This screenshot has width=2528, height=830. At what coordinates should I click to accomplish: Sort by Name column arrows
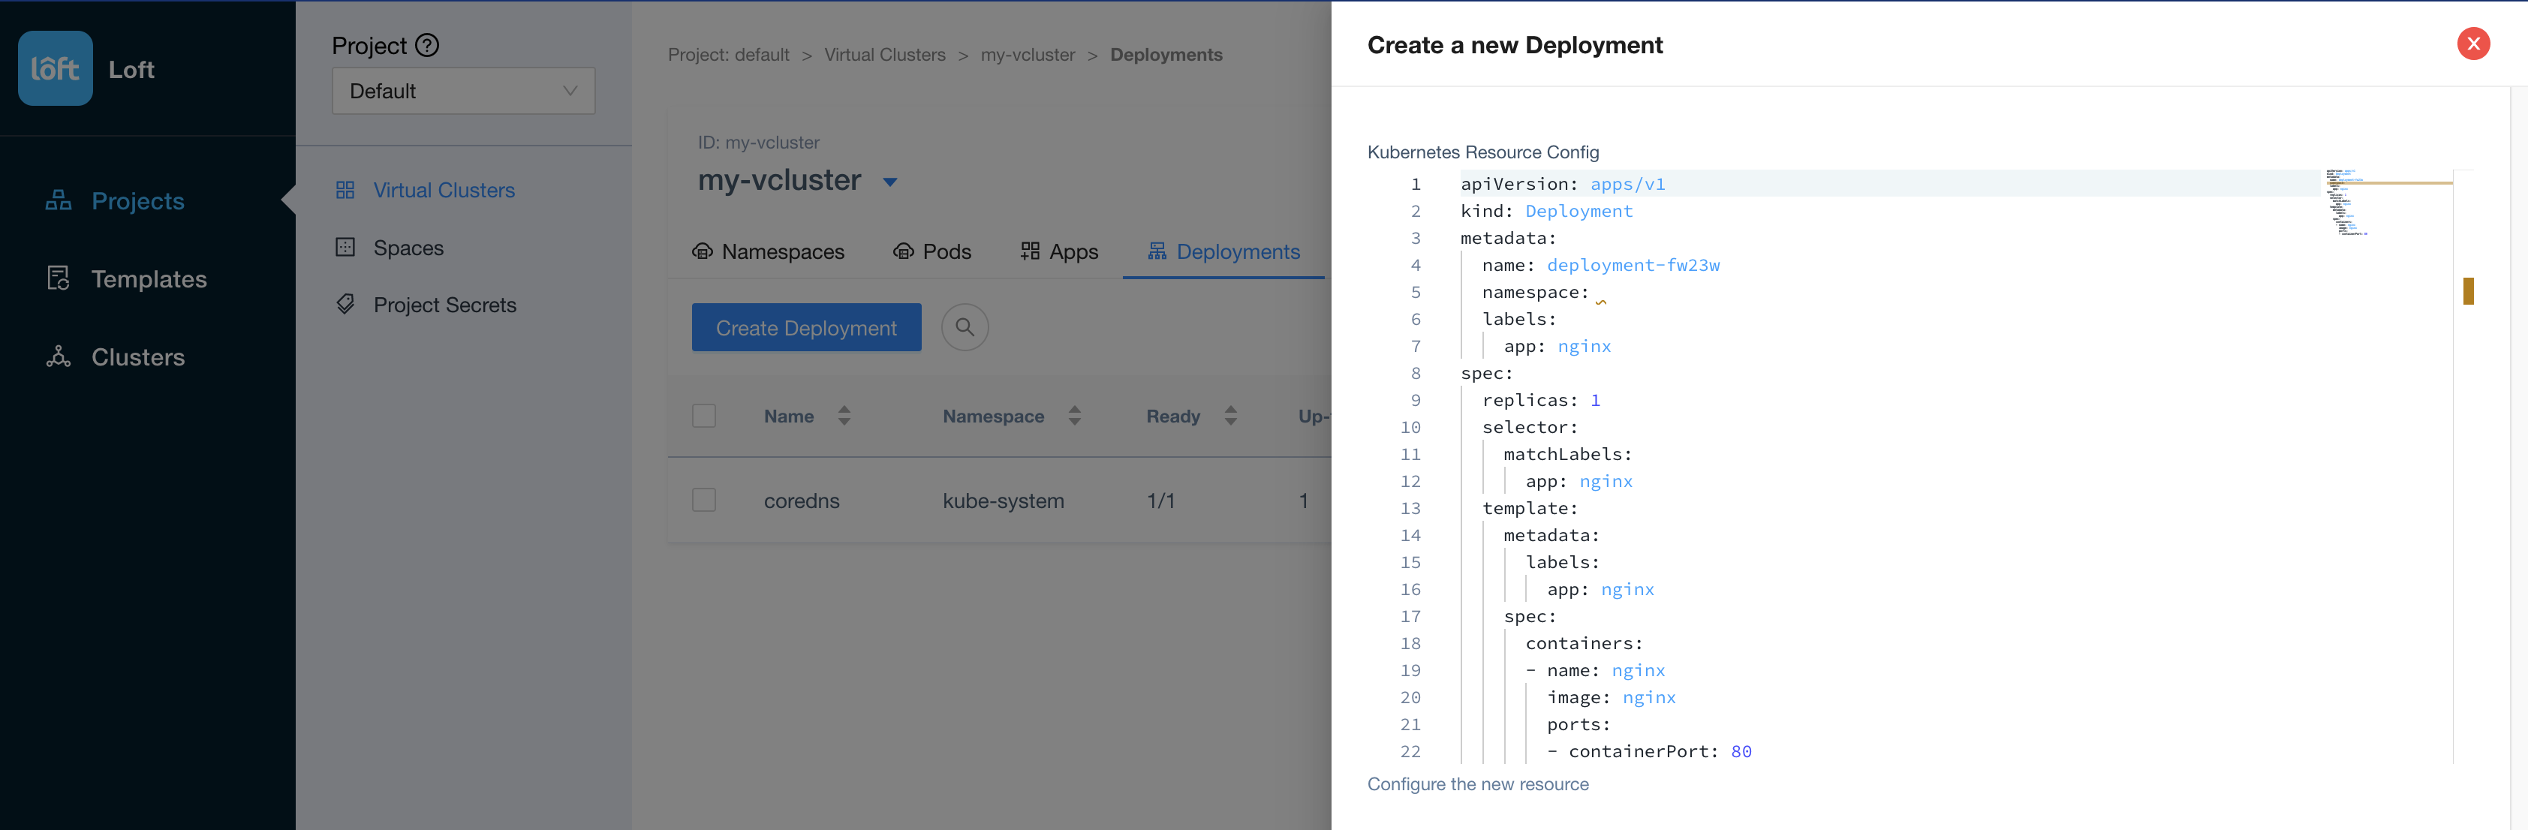pyautogui.click(x=844, y=416)
